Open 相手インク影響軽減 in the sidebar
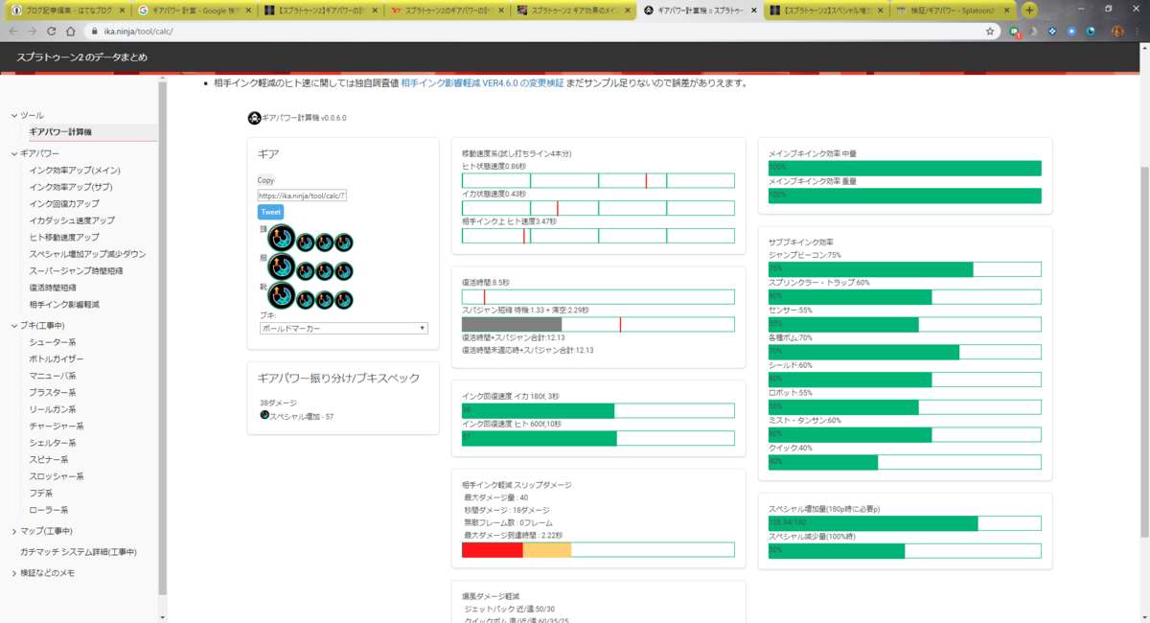The height and width of the screenshot is (623, 1150). click(64, 304)
